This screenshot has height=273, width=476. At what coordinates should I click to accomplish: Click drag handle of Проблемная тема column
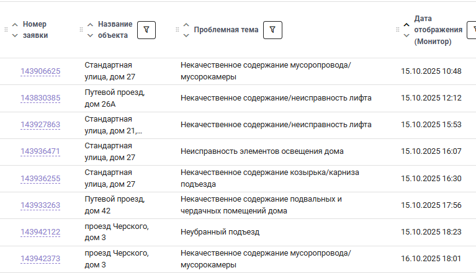(177, 30)
